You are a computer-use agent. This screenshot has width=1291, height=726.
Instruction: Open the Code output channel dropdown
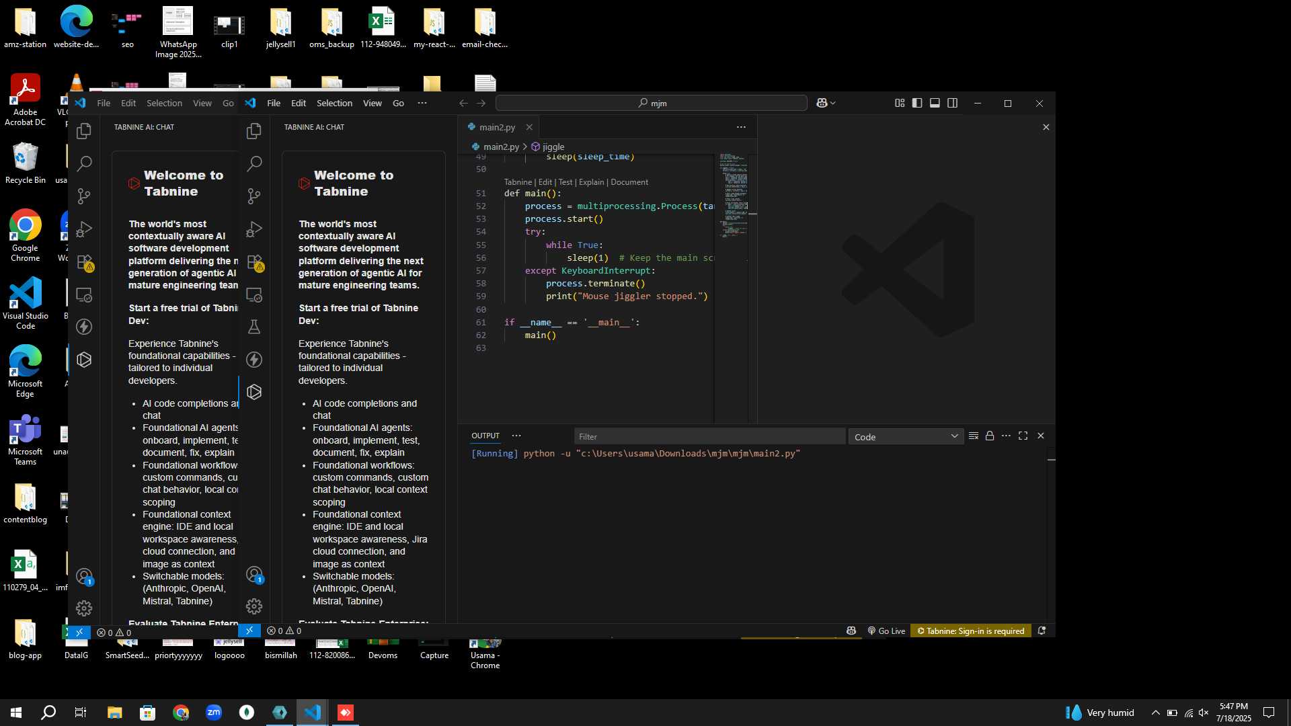click(906, 436)
